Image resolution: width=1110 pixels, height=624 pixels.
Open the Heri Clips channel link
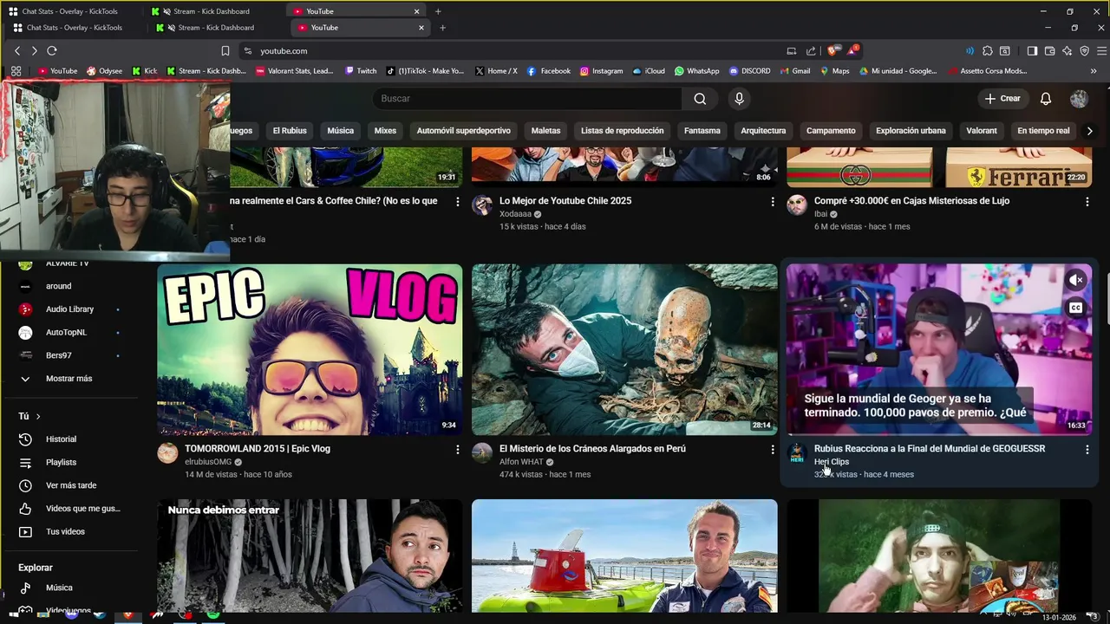point(832,462)
